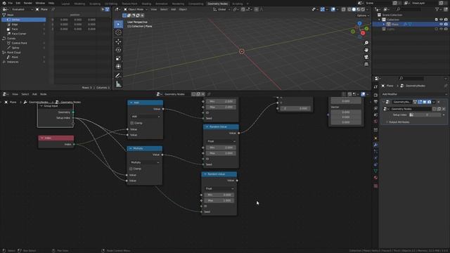Open the Add Modifier dropdown
Screen dimensions: 450x253
point(413,94)
